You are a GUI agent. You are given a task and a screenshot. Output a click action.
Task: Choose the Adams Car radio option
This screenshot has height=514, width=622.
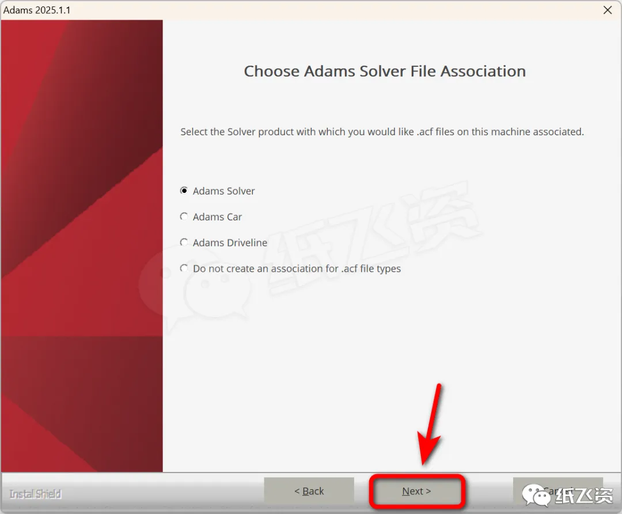(x=184, y=216)
